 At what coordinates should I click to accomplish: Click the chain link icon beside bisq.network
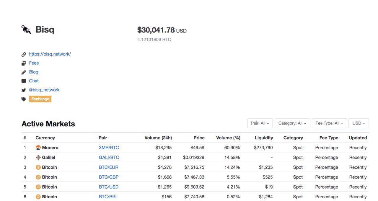coord(24,54)
